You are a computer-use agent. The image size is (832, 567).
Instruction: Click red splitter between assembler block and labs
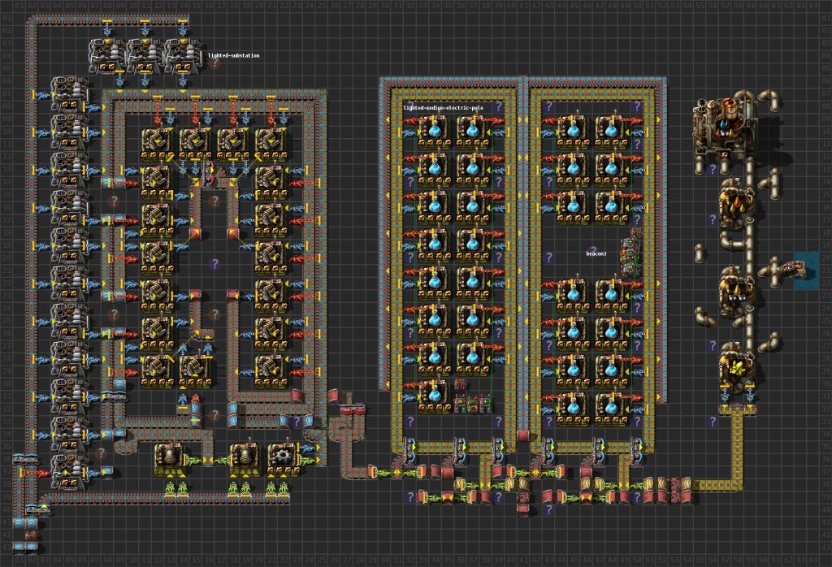pos(353,409)
